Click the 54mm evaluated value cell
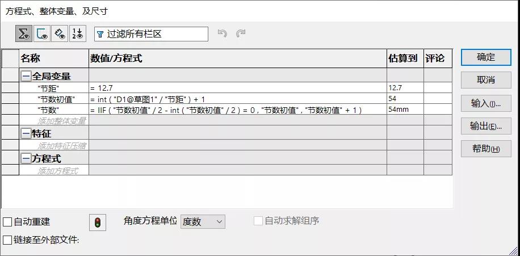This screenshot has width=520, height=256. [x=405, y=110]
